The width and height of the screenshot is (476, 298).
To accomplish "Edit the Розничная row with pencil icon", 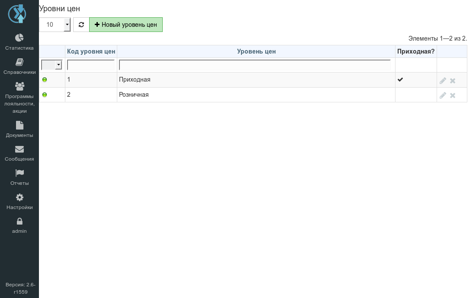I will coord(443,95).
